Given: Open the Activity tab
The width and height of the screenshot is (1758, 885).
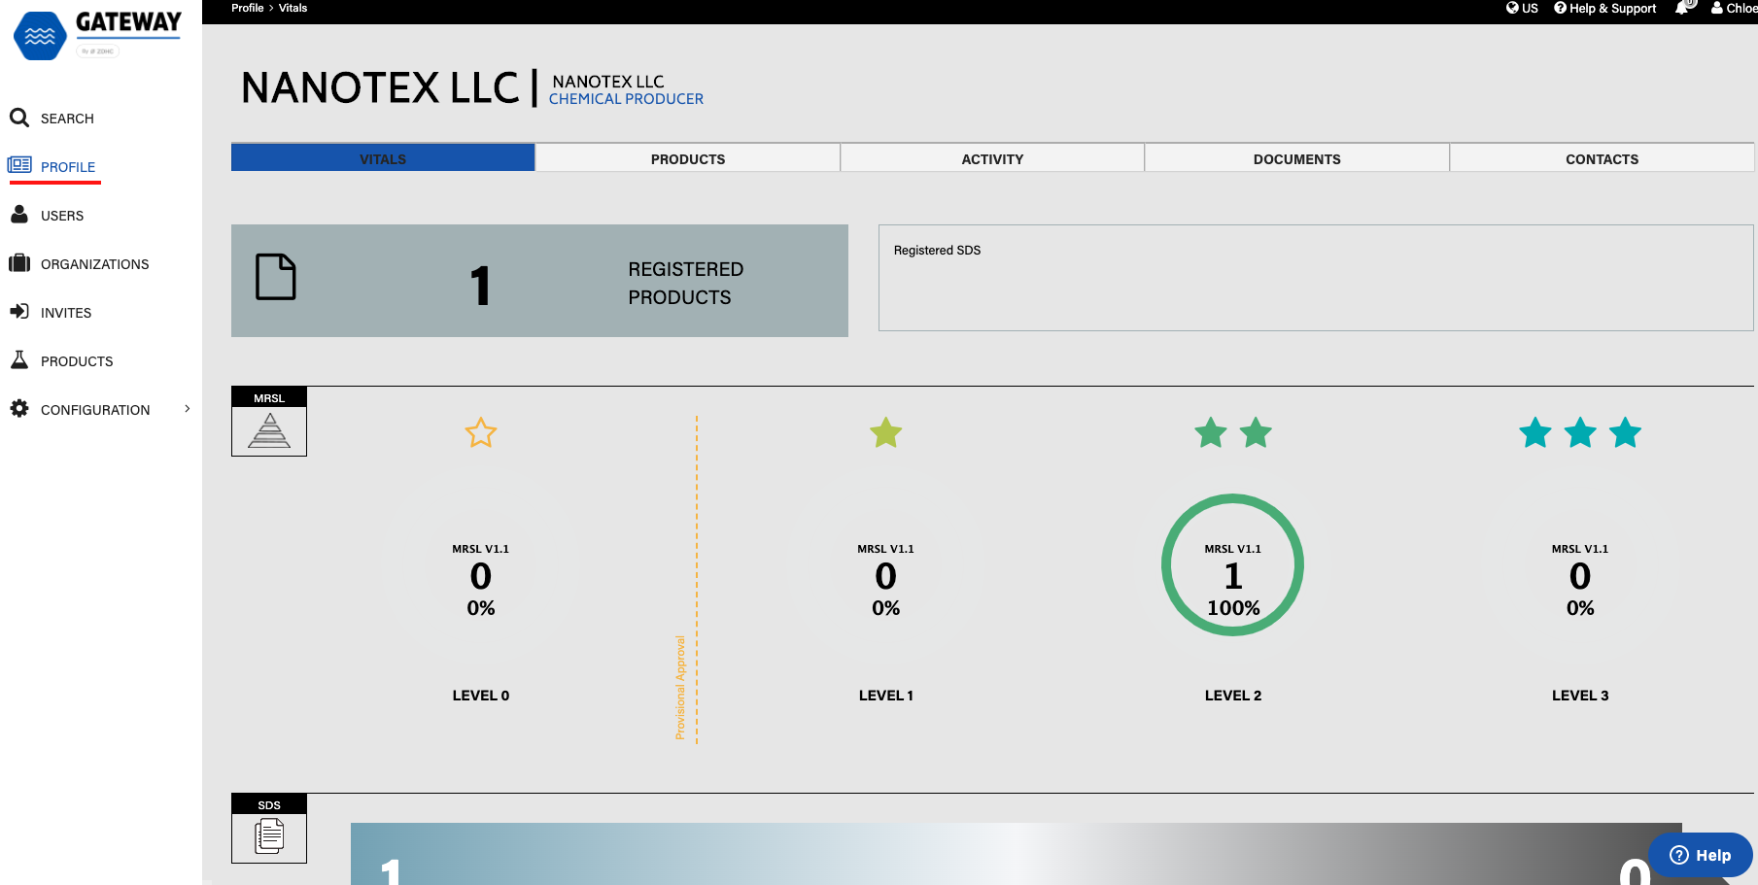Looking at the screenshot, I should [992, 158].
